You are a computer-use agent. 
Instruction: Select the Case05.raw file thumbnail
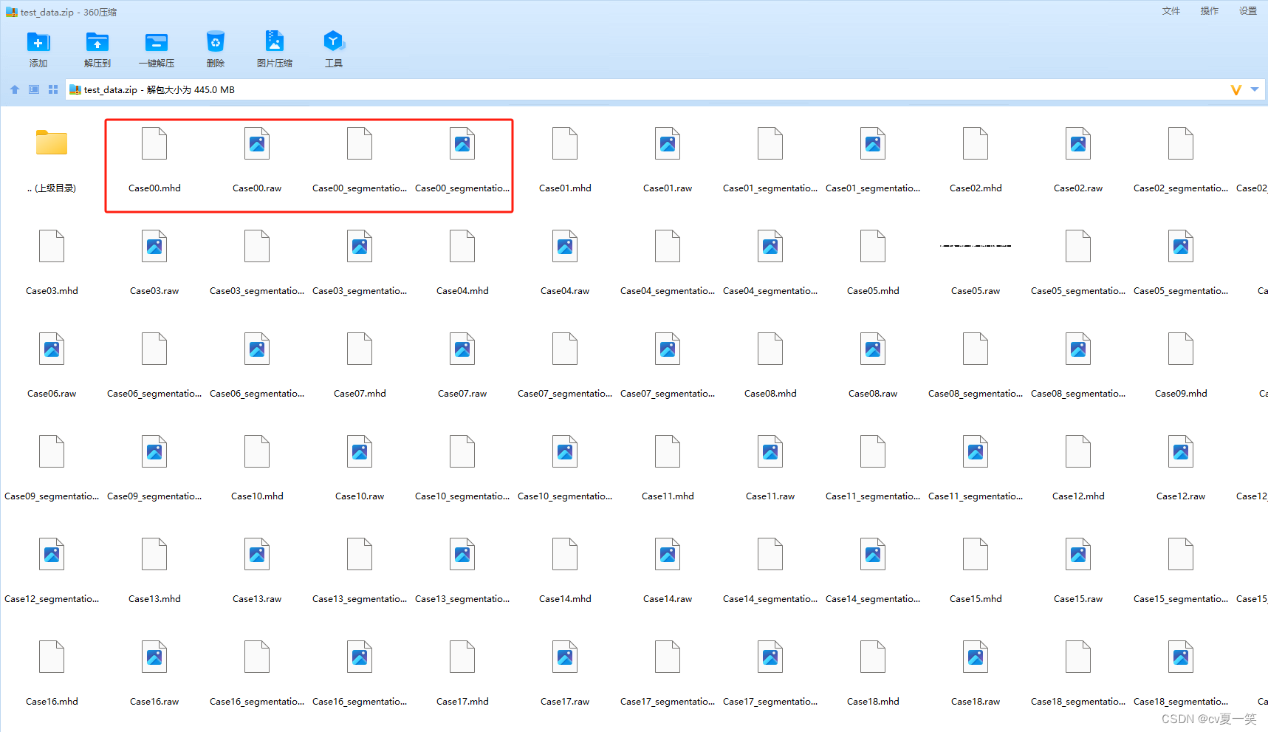pyautogui.click(x=976, y=246)
